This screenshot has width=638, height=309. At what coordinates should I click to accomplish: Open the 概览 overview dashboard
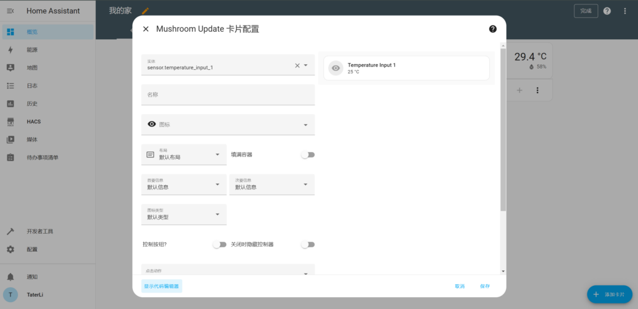tap(47, 32)
